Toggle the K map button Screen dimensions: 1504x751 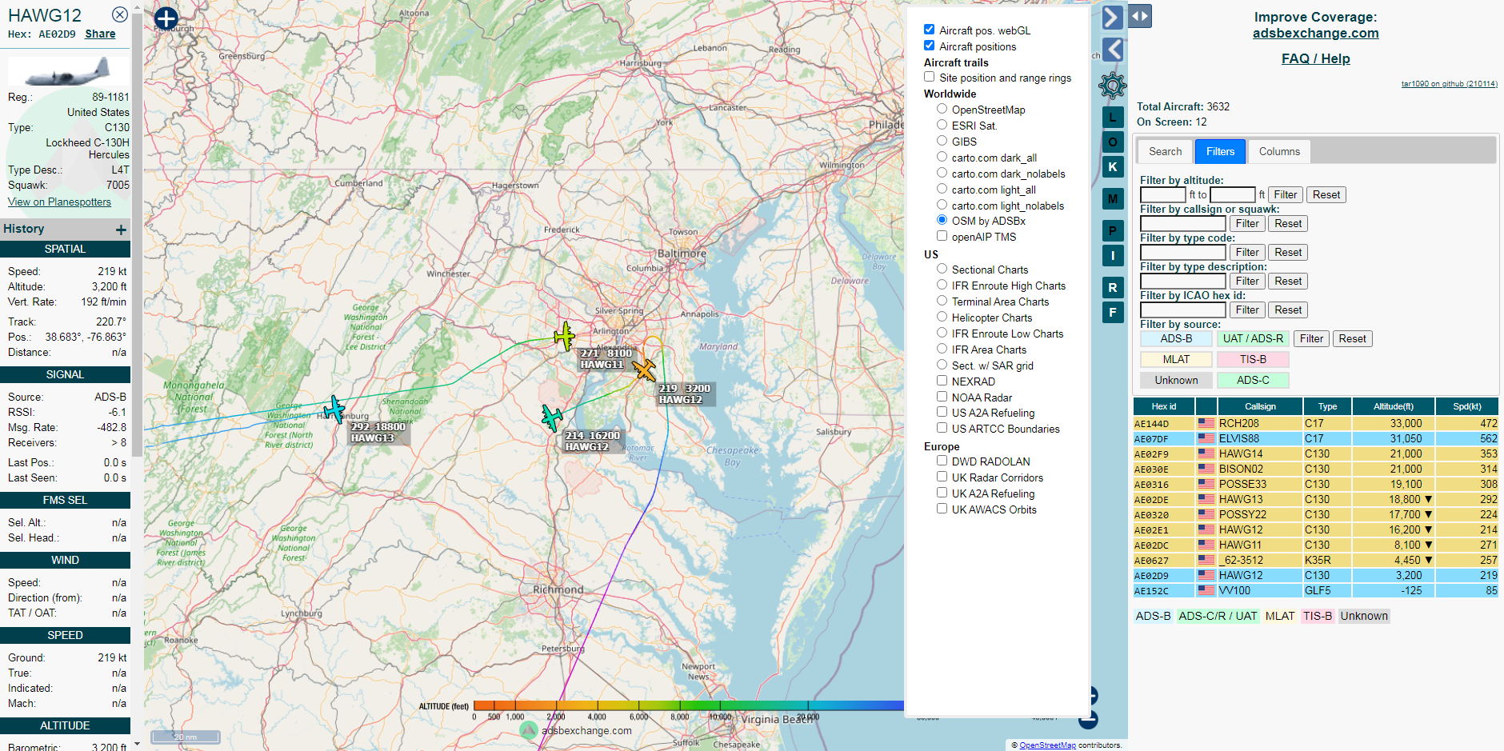1113,167
